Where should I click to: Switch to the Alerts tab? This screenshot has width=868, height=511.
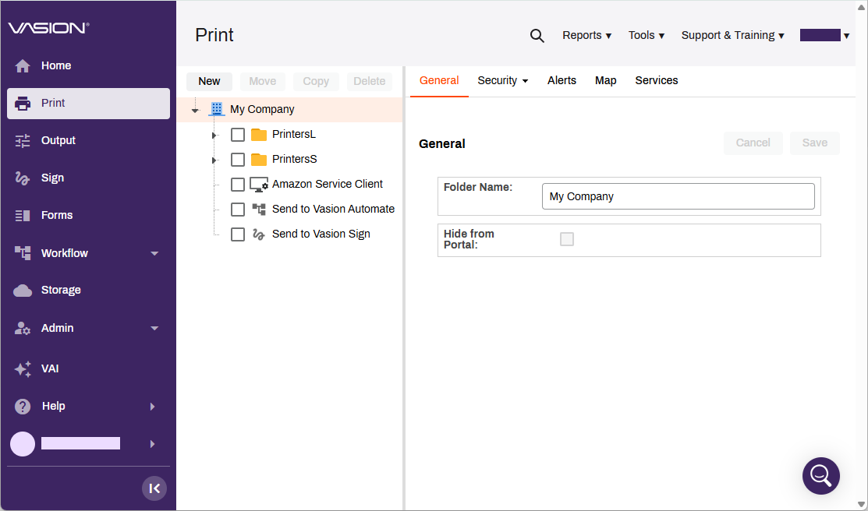[x=562, y=81]
